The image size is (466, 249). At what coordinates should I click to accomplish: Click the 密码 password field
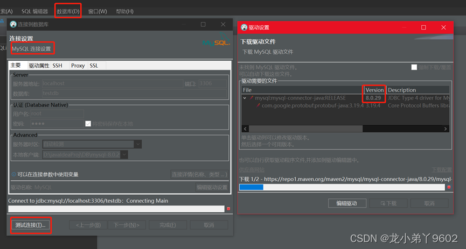[57, 124]
